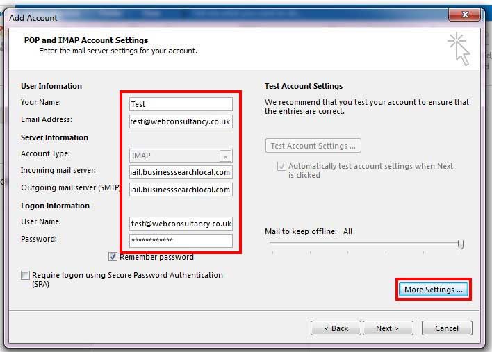Image resolution: width=492 pixels, height=352 pixels.
Task: Click inside the Password field
Action: tap(181, 241)
